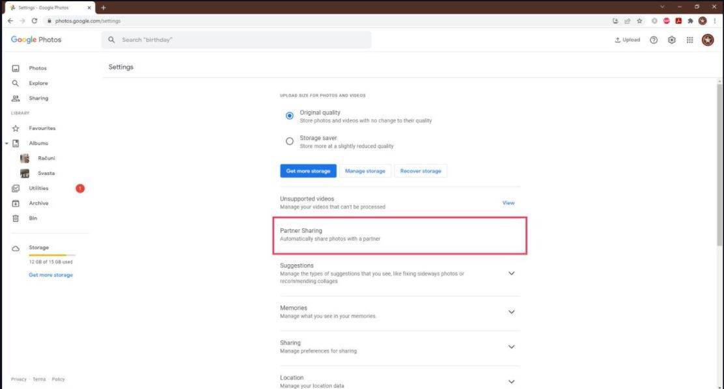Collapse the Albums tree in the sidebar
724x389 pixels.
pos(8,143)
